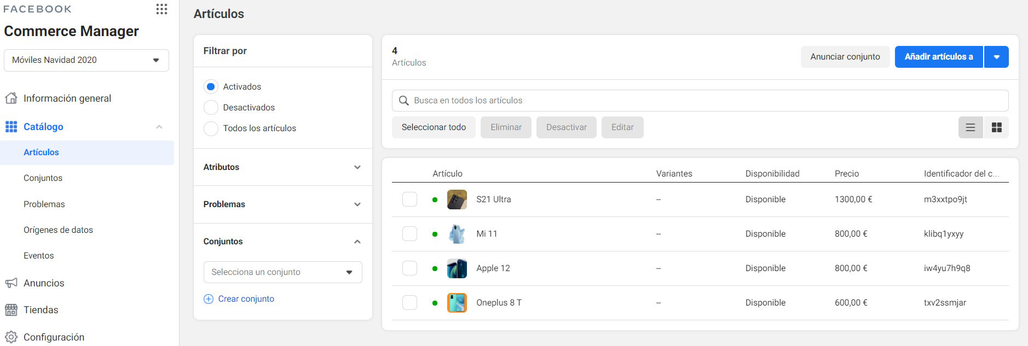Check the Oneplus 8 T row checkbox
The image size is (1028, 346).
coord(410,303)
